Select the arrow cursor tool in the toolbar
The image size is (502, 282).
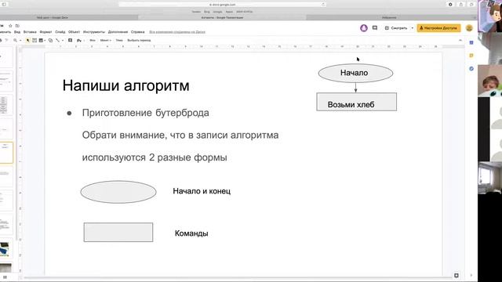tap(28, 40)
